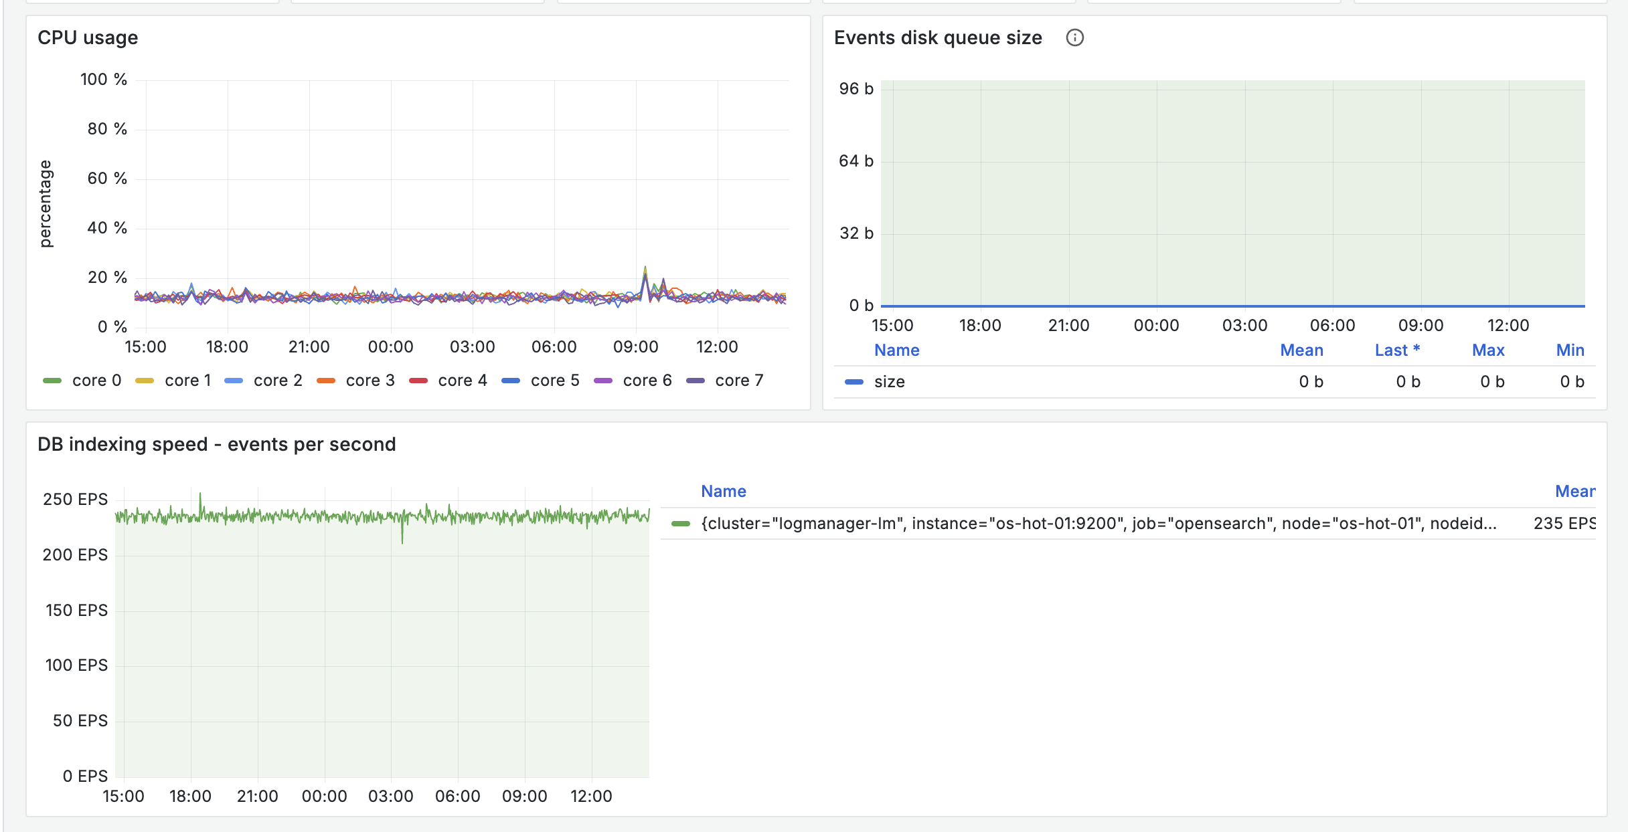Click the info icon beside Events disk queue size

(1074, 37)
